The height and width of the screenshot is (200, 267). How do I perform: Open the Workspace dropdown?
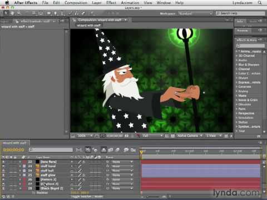coord(195,13)
